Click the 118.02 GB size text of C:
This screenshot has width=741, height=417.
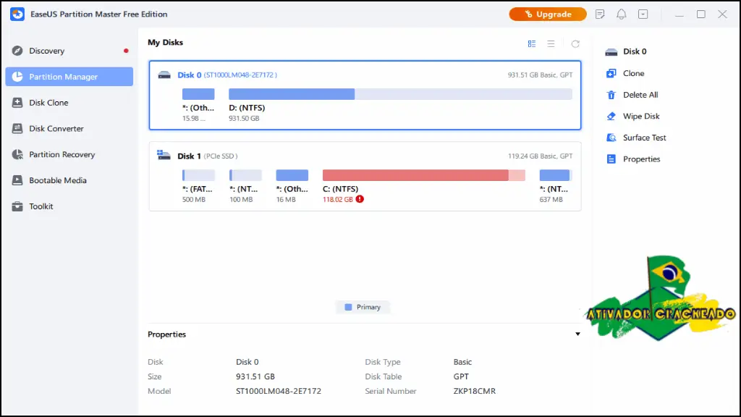(338, 200)
